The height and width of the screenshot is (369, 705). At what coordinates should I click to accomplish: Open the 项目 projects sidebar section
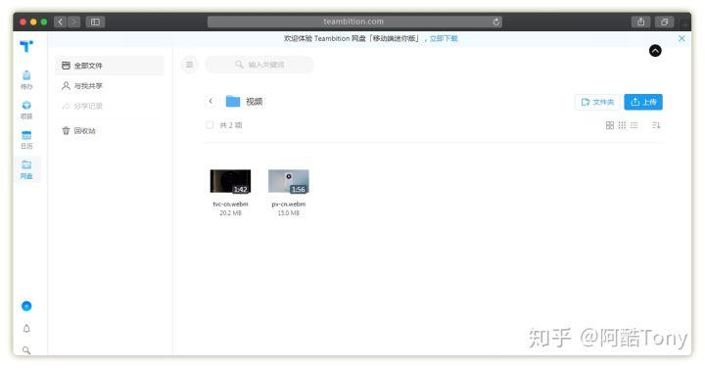(x=26, y=110)
